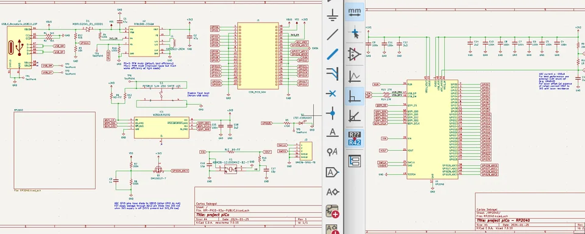Select the USB_C_Receptacle symbol J2

19,47
